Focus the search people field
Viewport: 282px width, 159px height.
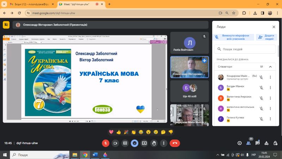point(245,49)
